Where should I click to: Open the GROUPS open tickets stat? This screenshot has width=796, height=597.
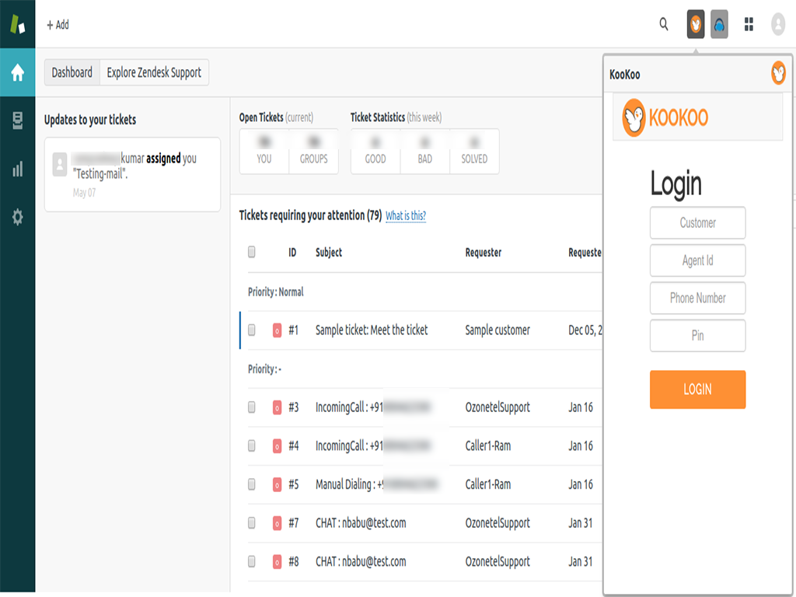pyautogui.click(x=314, y=152)
